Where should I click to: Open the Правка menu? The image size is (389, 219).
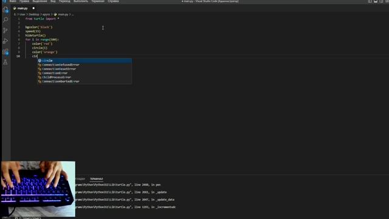click(x=24, y=1)
